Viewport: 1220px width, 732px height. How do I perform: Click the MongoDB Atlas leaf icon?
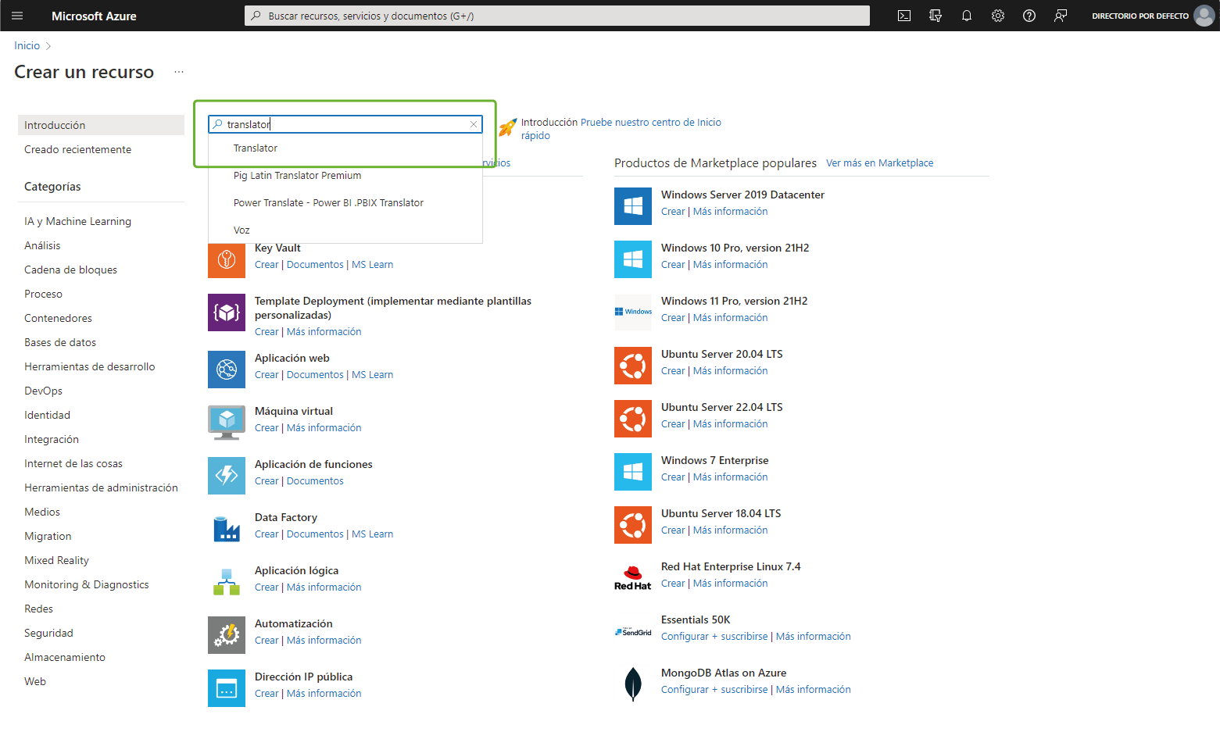(633, 684)
